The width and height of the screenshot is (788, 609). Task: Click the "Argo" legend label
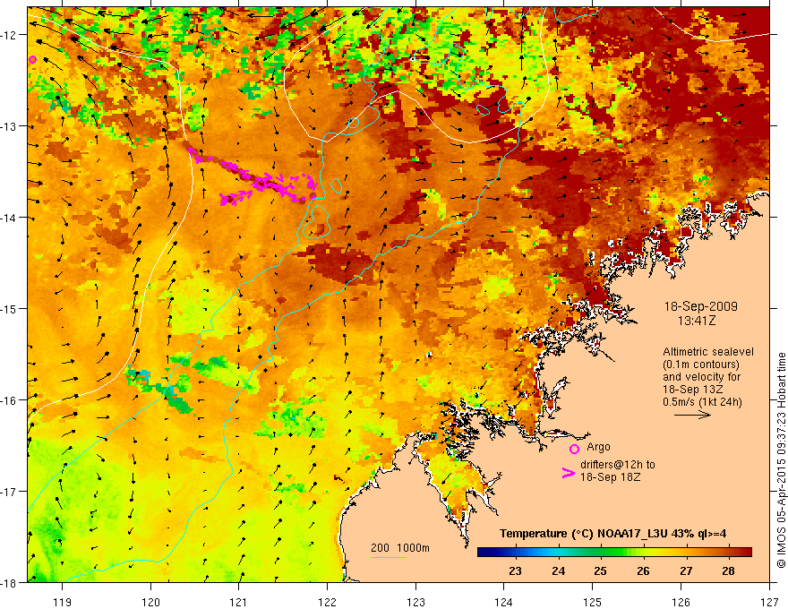pos(598,447)
